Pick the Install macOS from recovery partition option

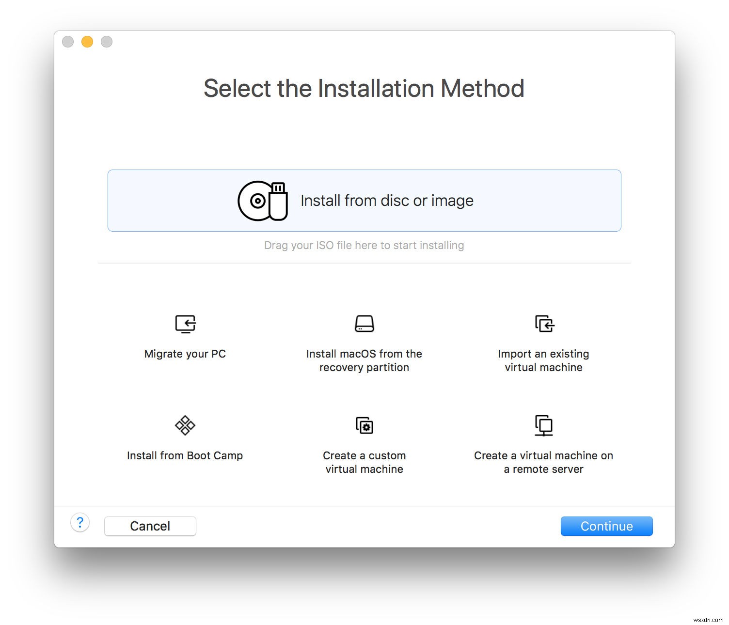point(364,360)
